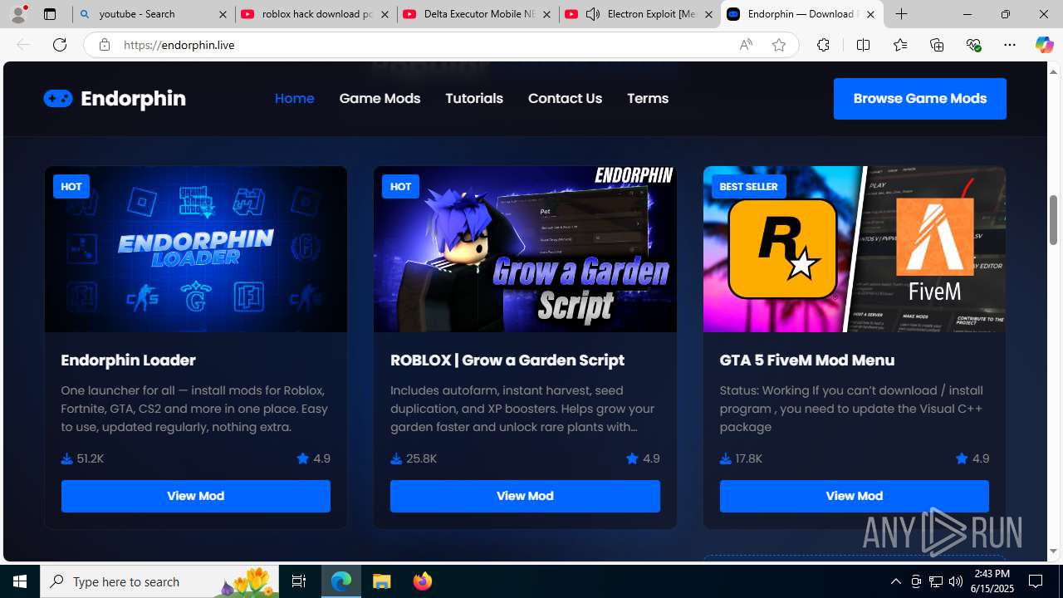Open Microsoft Edge taskbar icon
1063x598 pixels.
pos(341,581)
